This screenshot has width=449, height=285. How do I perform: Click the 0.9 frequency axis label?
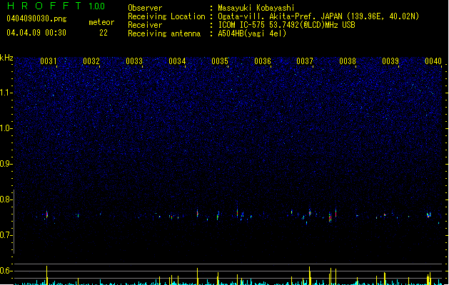coord(6,164)
